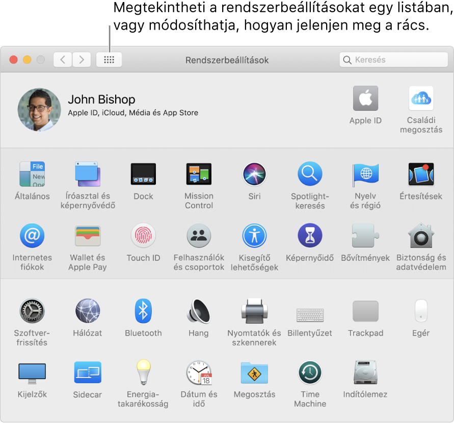Click John Bishop's profile picture
The height and width of the screenshot is (423, 454).
tap(39, 110)
